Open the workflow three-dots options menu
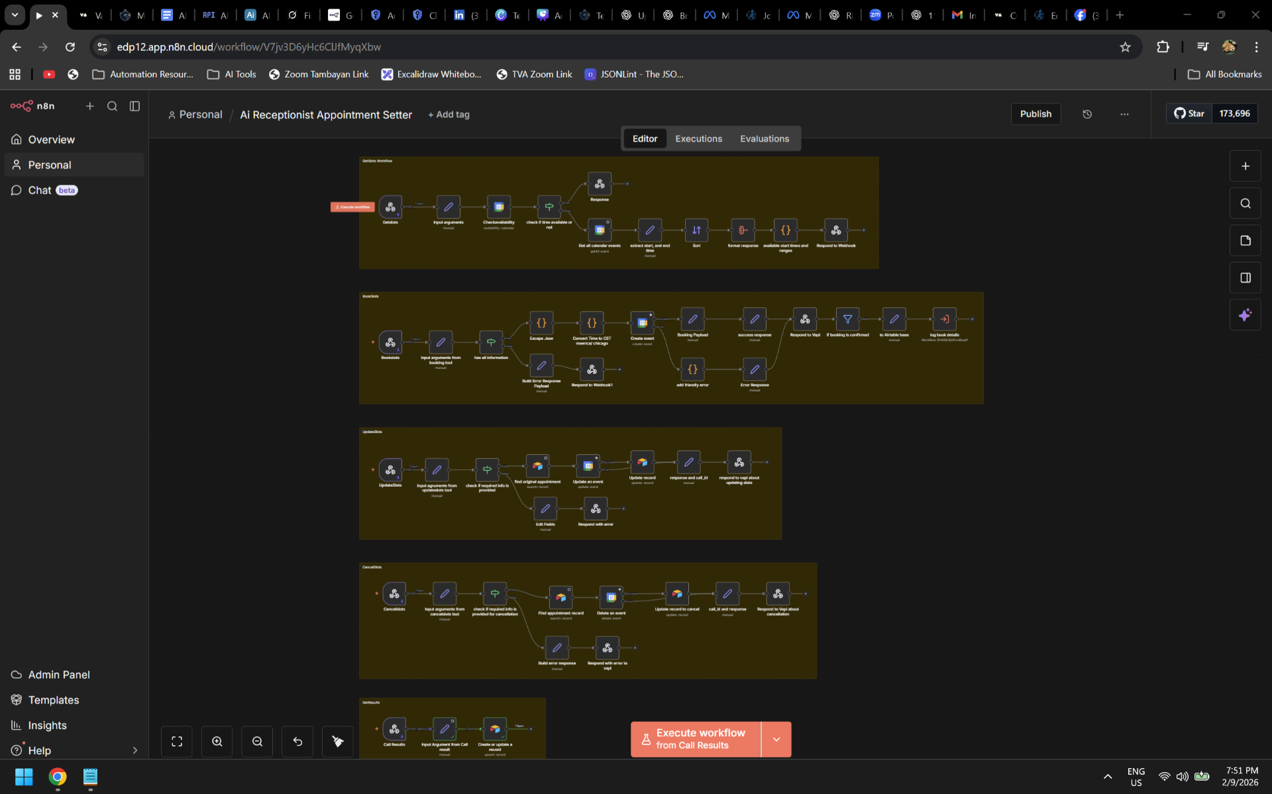The height and width of the screenshot is (794, 1272). [1124, 114]
